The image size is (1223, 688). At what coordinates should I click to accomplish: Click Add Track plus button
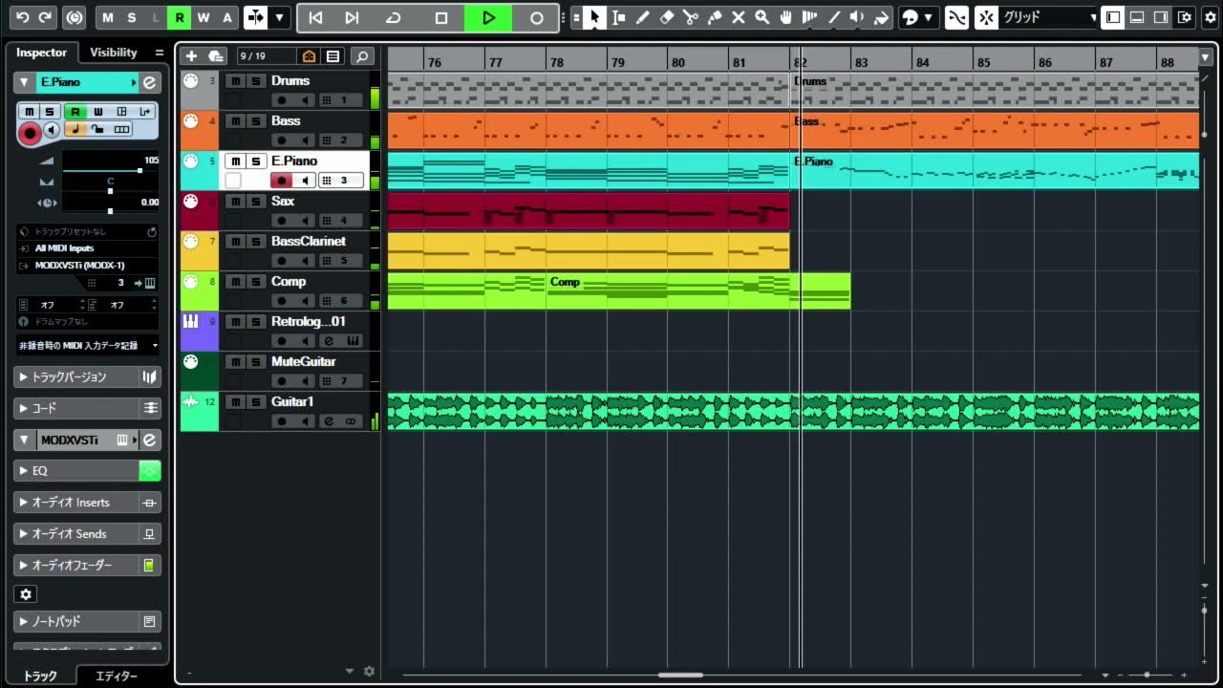(x=191, y=56)
